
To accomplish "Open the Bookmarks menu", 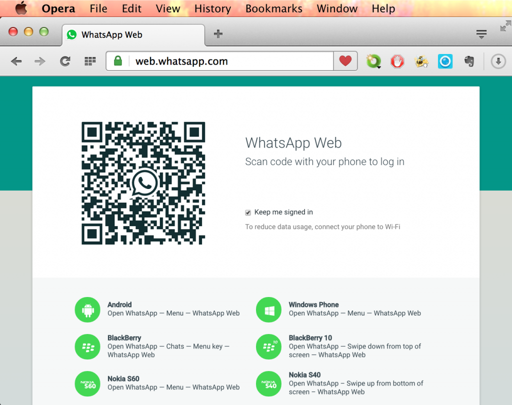I will click(273, 8).
